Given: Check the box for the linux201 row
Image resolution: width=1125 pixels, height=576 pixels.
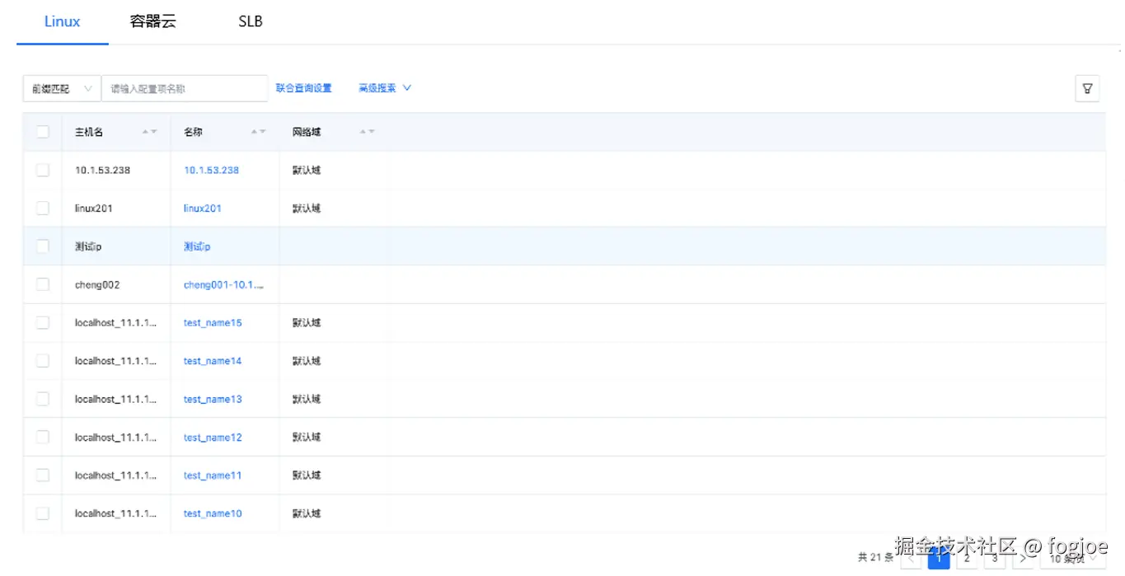Looking at the screenshot, I should 43,208.
